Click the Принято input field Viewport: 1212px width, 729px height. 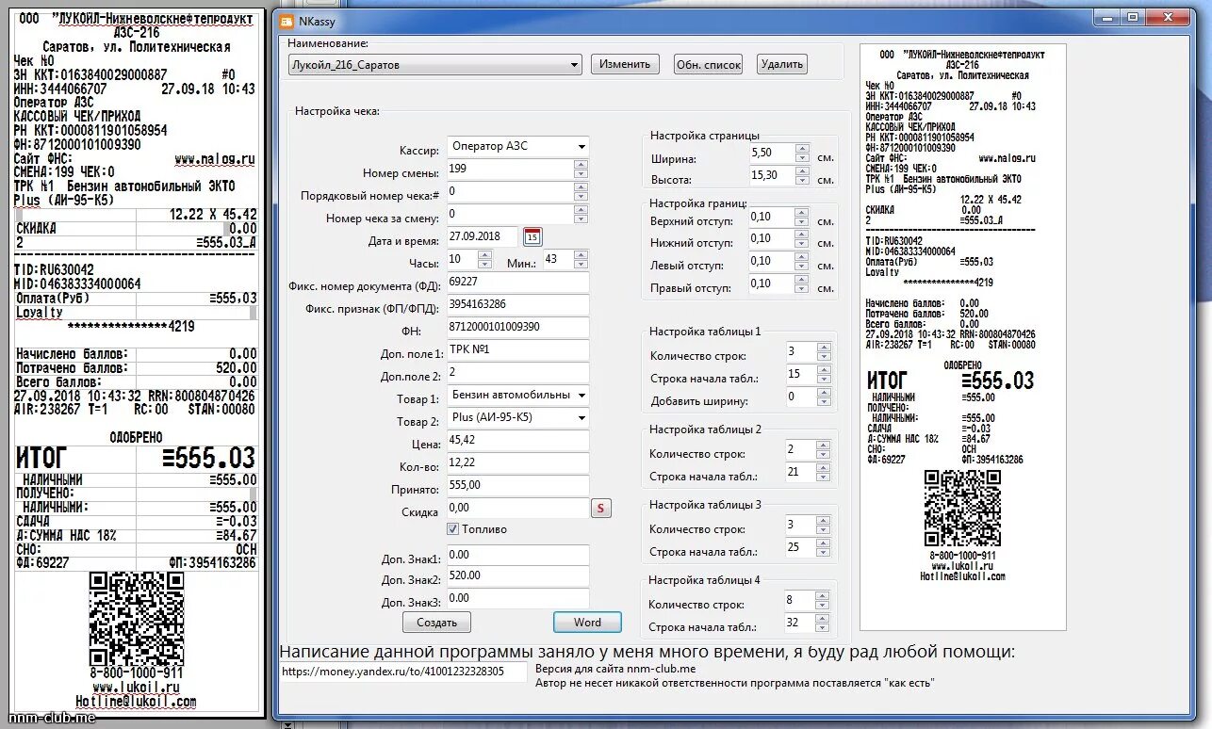point(517,486)
